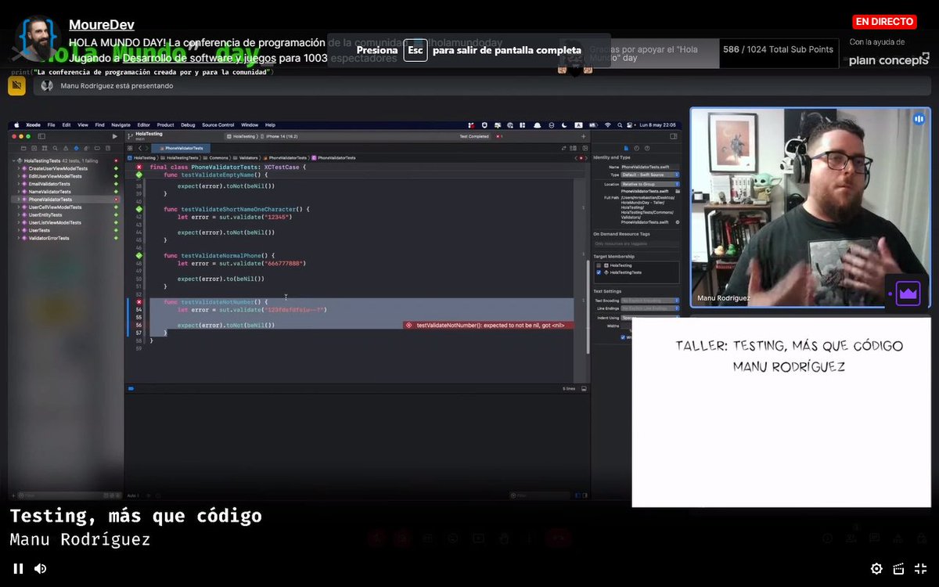Click the crown icon on Manu's video
This screenshot has height=587, width=939.
pos(908,293)
